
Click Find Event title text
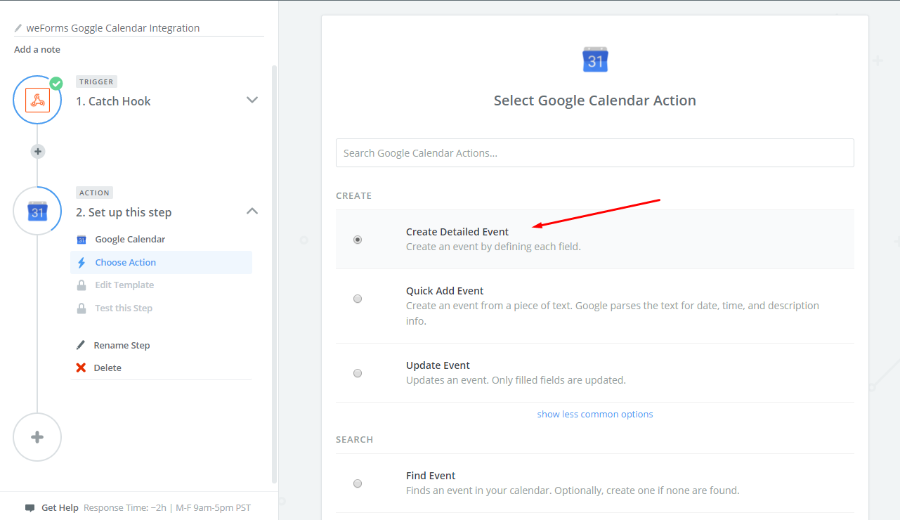point(431,476)
